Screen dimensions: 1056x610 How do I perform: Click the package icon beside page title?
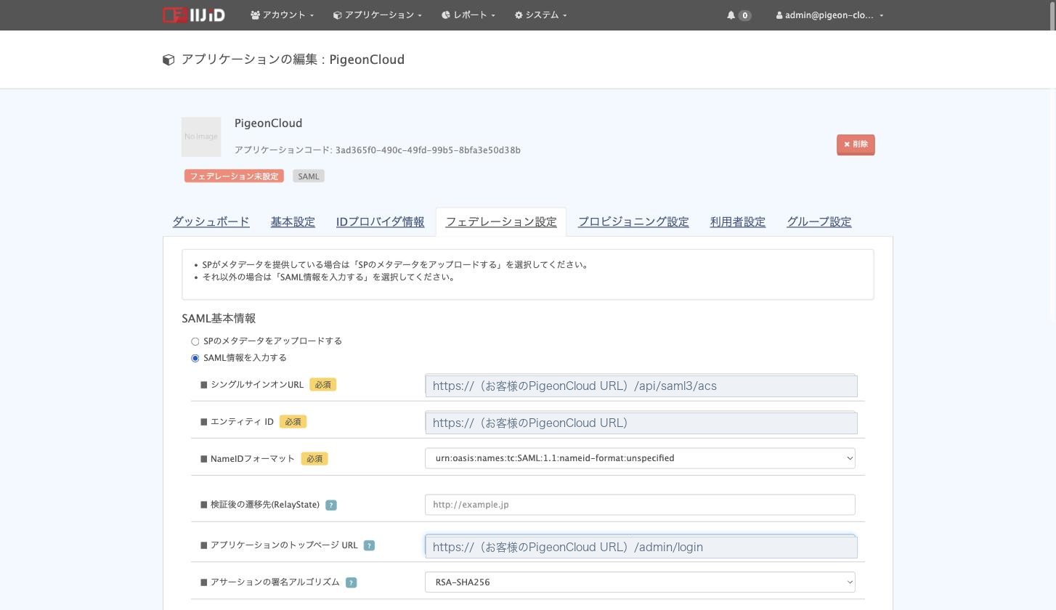[x=168, y=60]
